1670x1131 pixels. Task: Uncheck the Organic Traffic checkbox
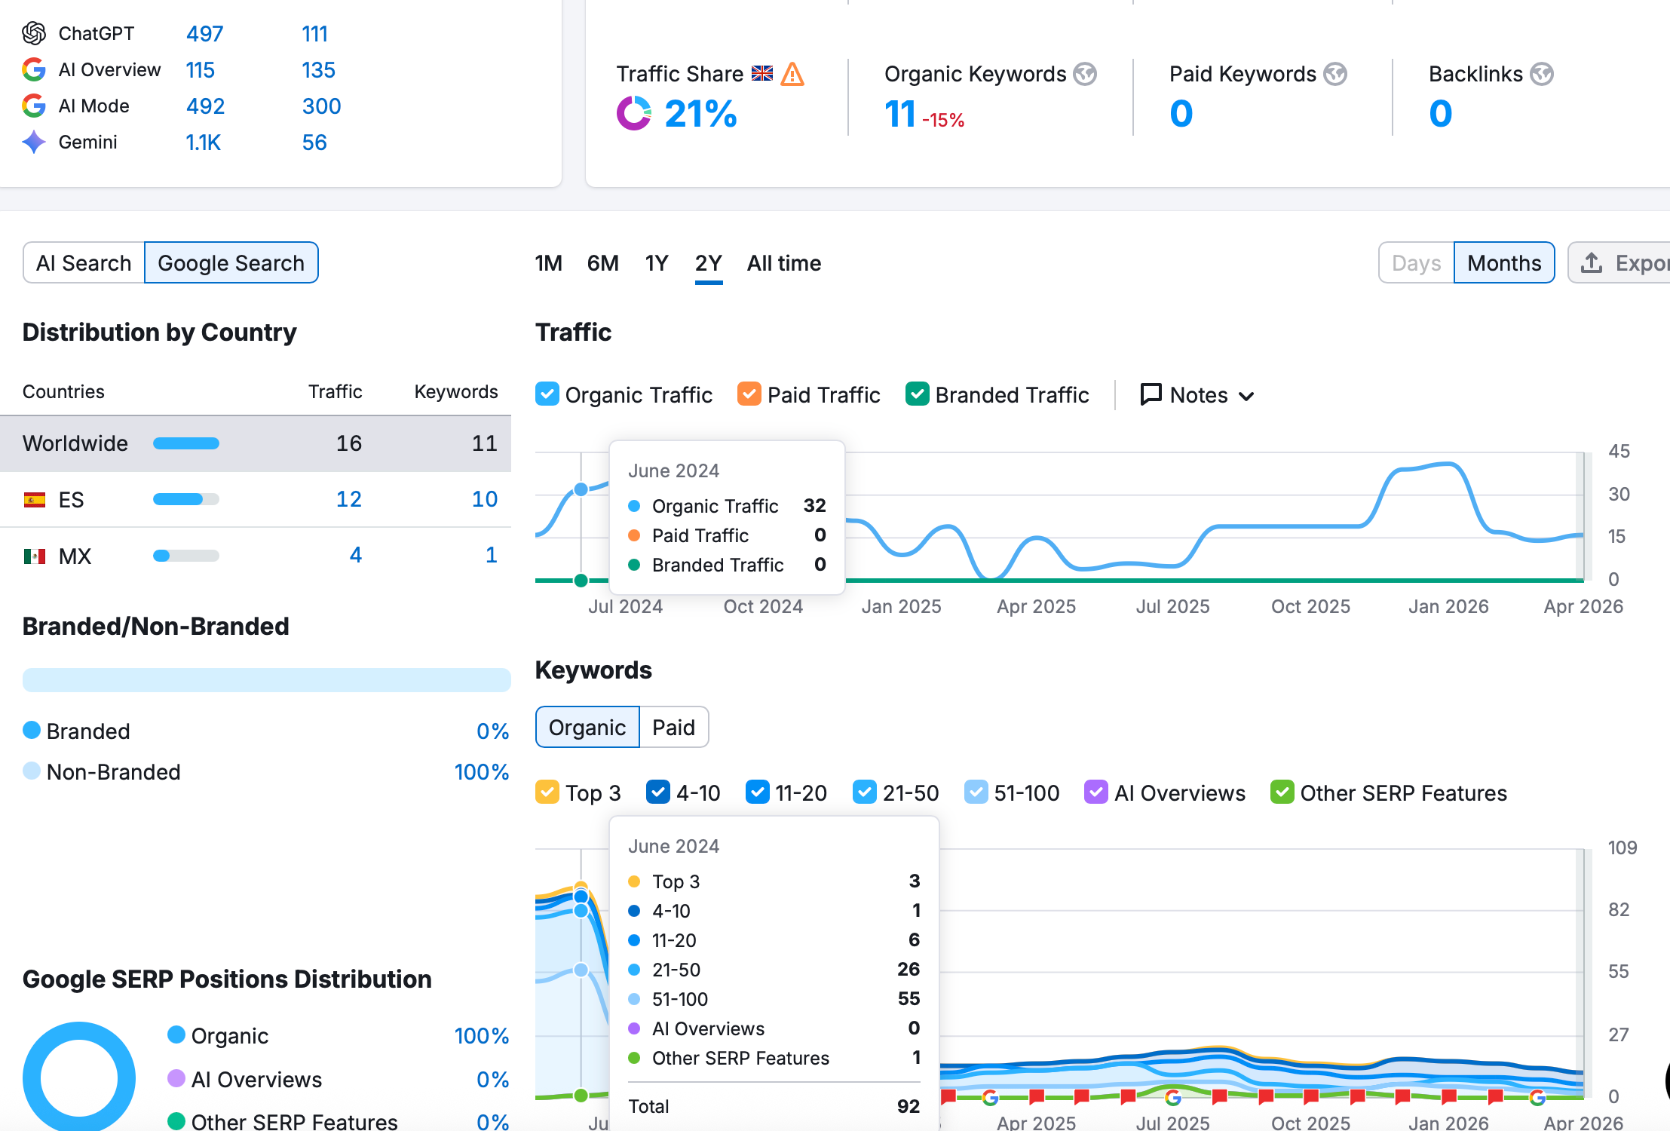547,394
